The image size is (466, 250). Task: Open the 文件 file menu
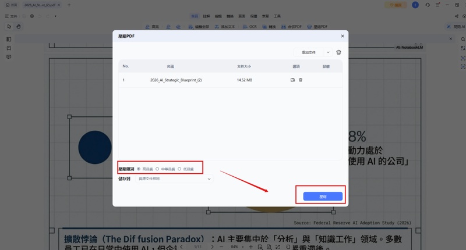pyautogui.click(x=11, y=16)
